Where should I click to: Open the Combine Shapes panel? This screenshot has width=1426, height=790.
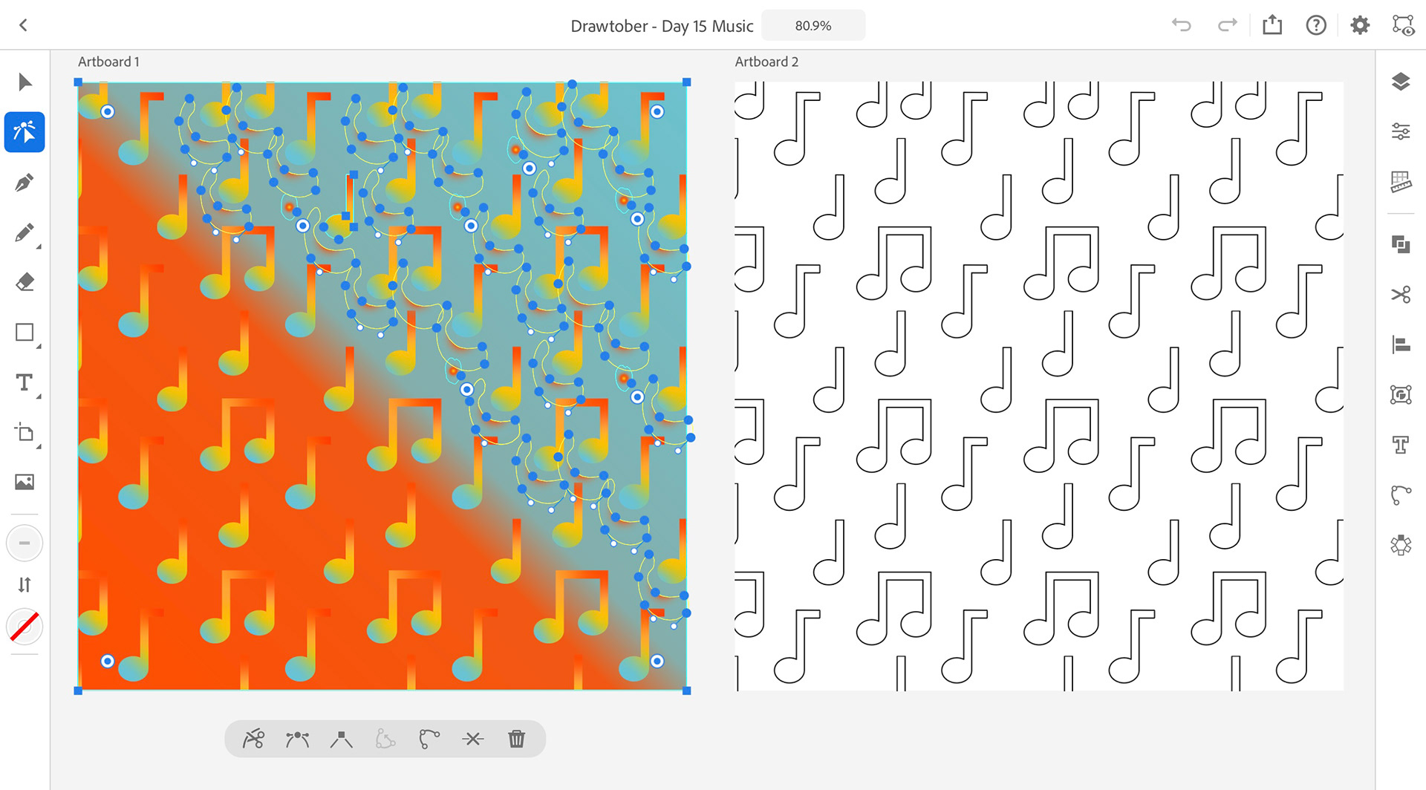point(1401,244)
